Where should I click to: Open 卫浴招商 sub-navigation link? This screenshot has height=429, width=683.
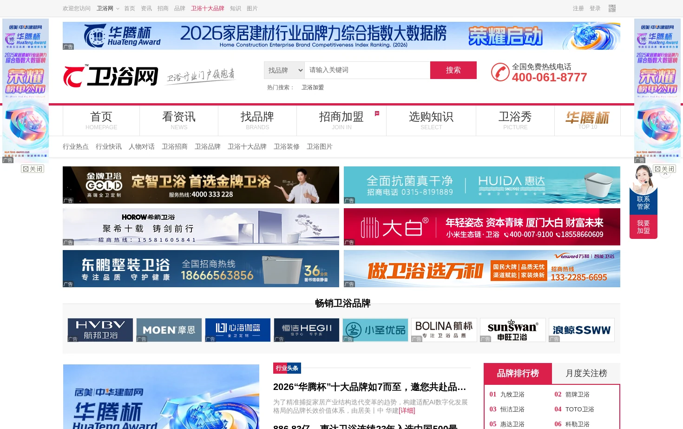[x=175, y=146]
